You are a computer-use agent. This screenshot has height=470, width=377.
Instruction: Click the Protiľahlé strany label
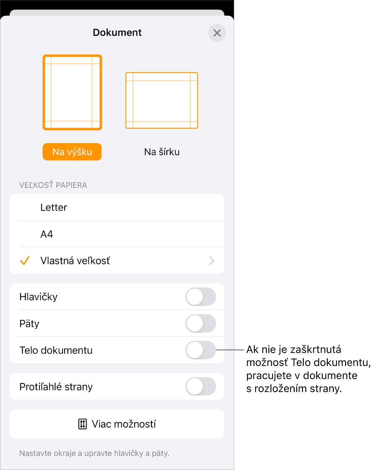[56, 387]
